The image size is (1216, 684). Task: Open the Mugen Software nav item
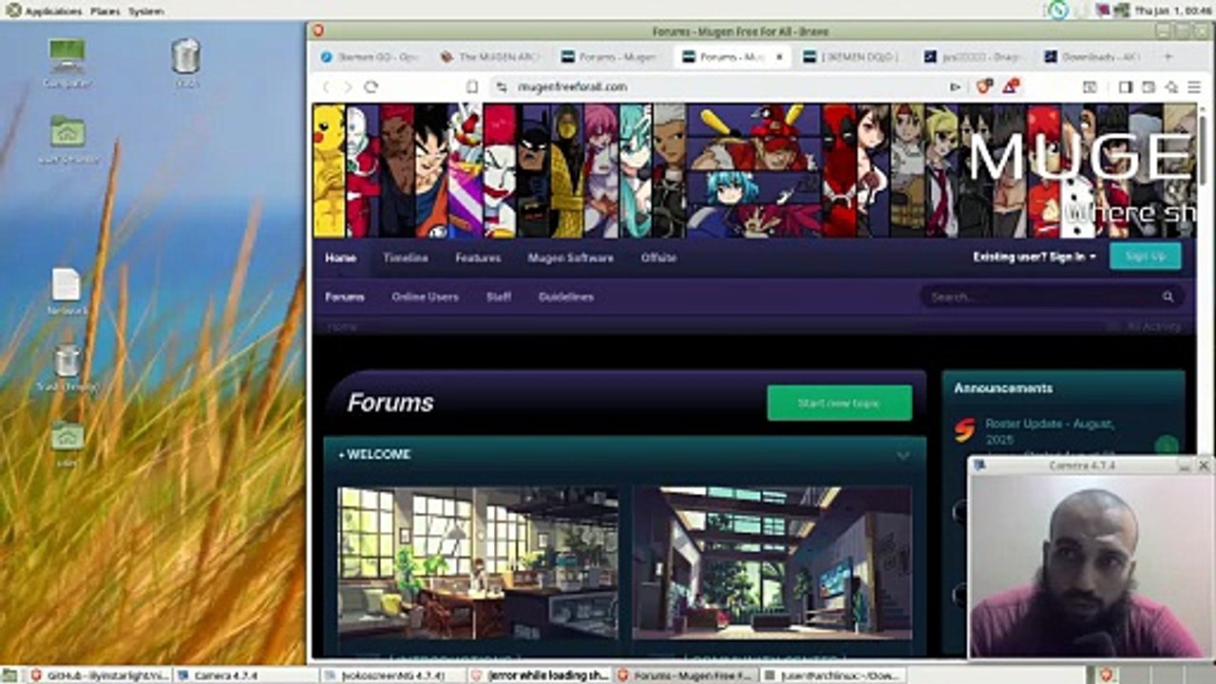coord(571,257)
